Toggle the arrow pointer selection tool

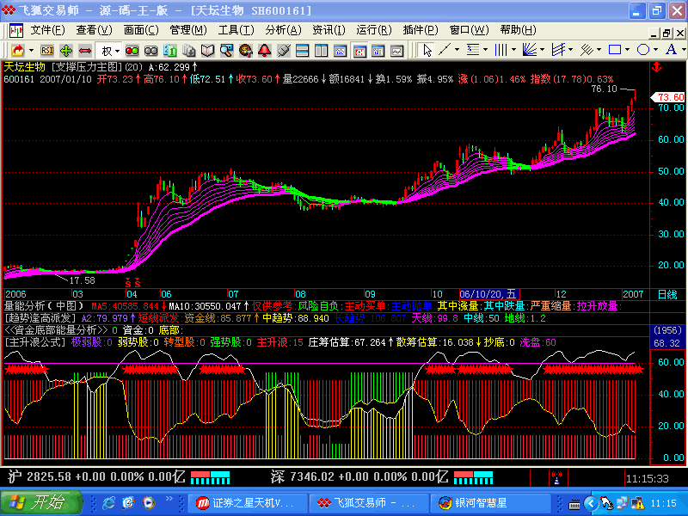point(427,50)
